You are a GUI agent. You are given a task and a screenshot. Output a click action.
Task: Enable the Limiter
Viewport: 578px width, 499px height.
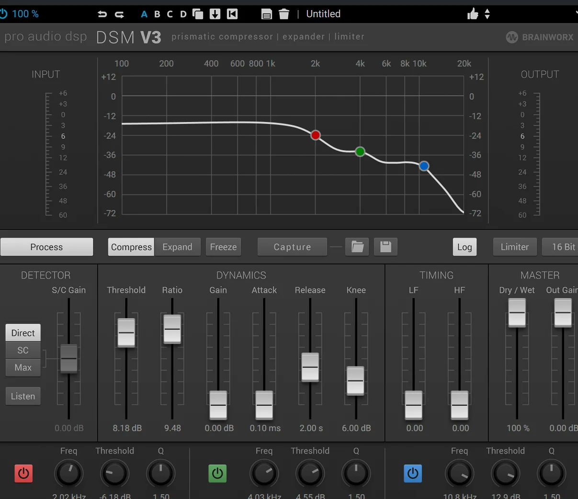pos(515,247)
